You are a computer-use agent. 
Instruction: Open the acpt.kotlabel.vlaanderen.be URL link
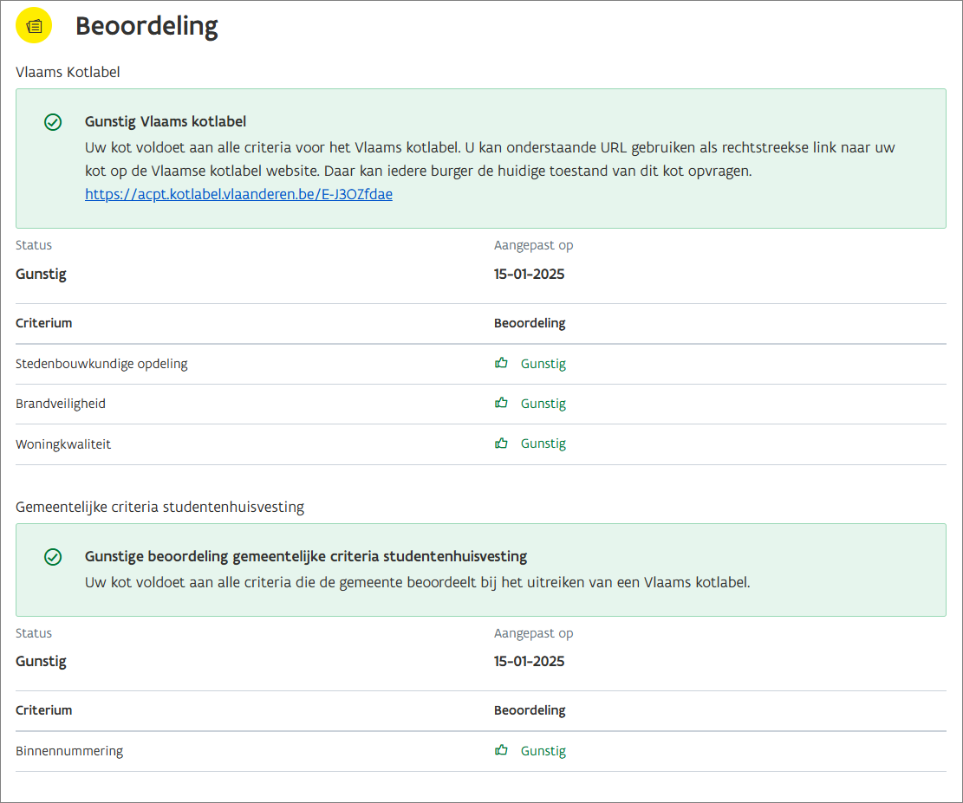[238, 195]
